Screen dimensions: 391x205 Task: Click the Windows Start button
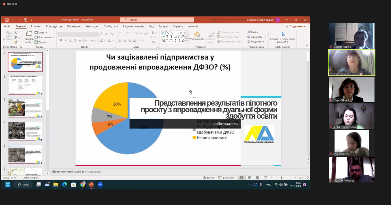8,185
